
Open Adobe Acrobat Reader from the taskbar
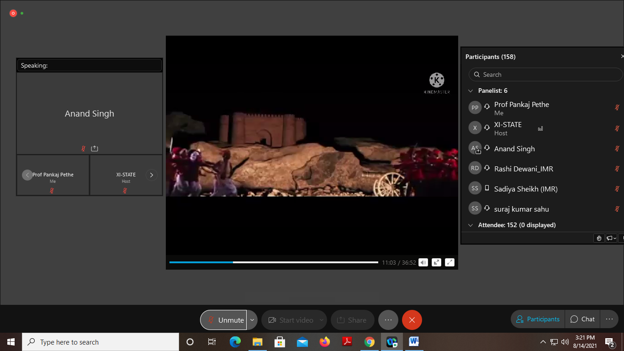[x=347, y=342]
